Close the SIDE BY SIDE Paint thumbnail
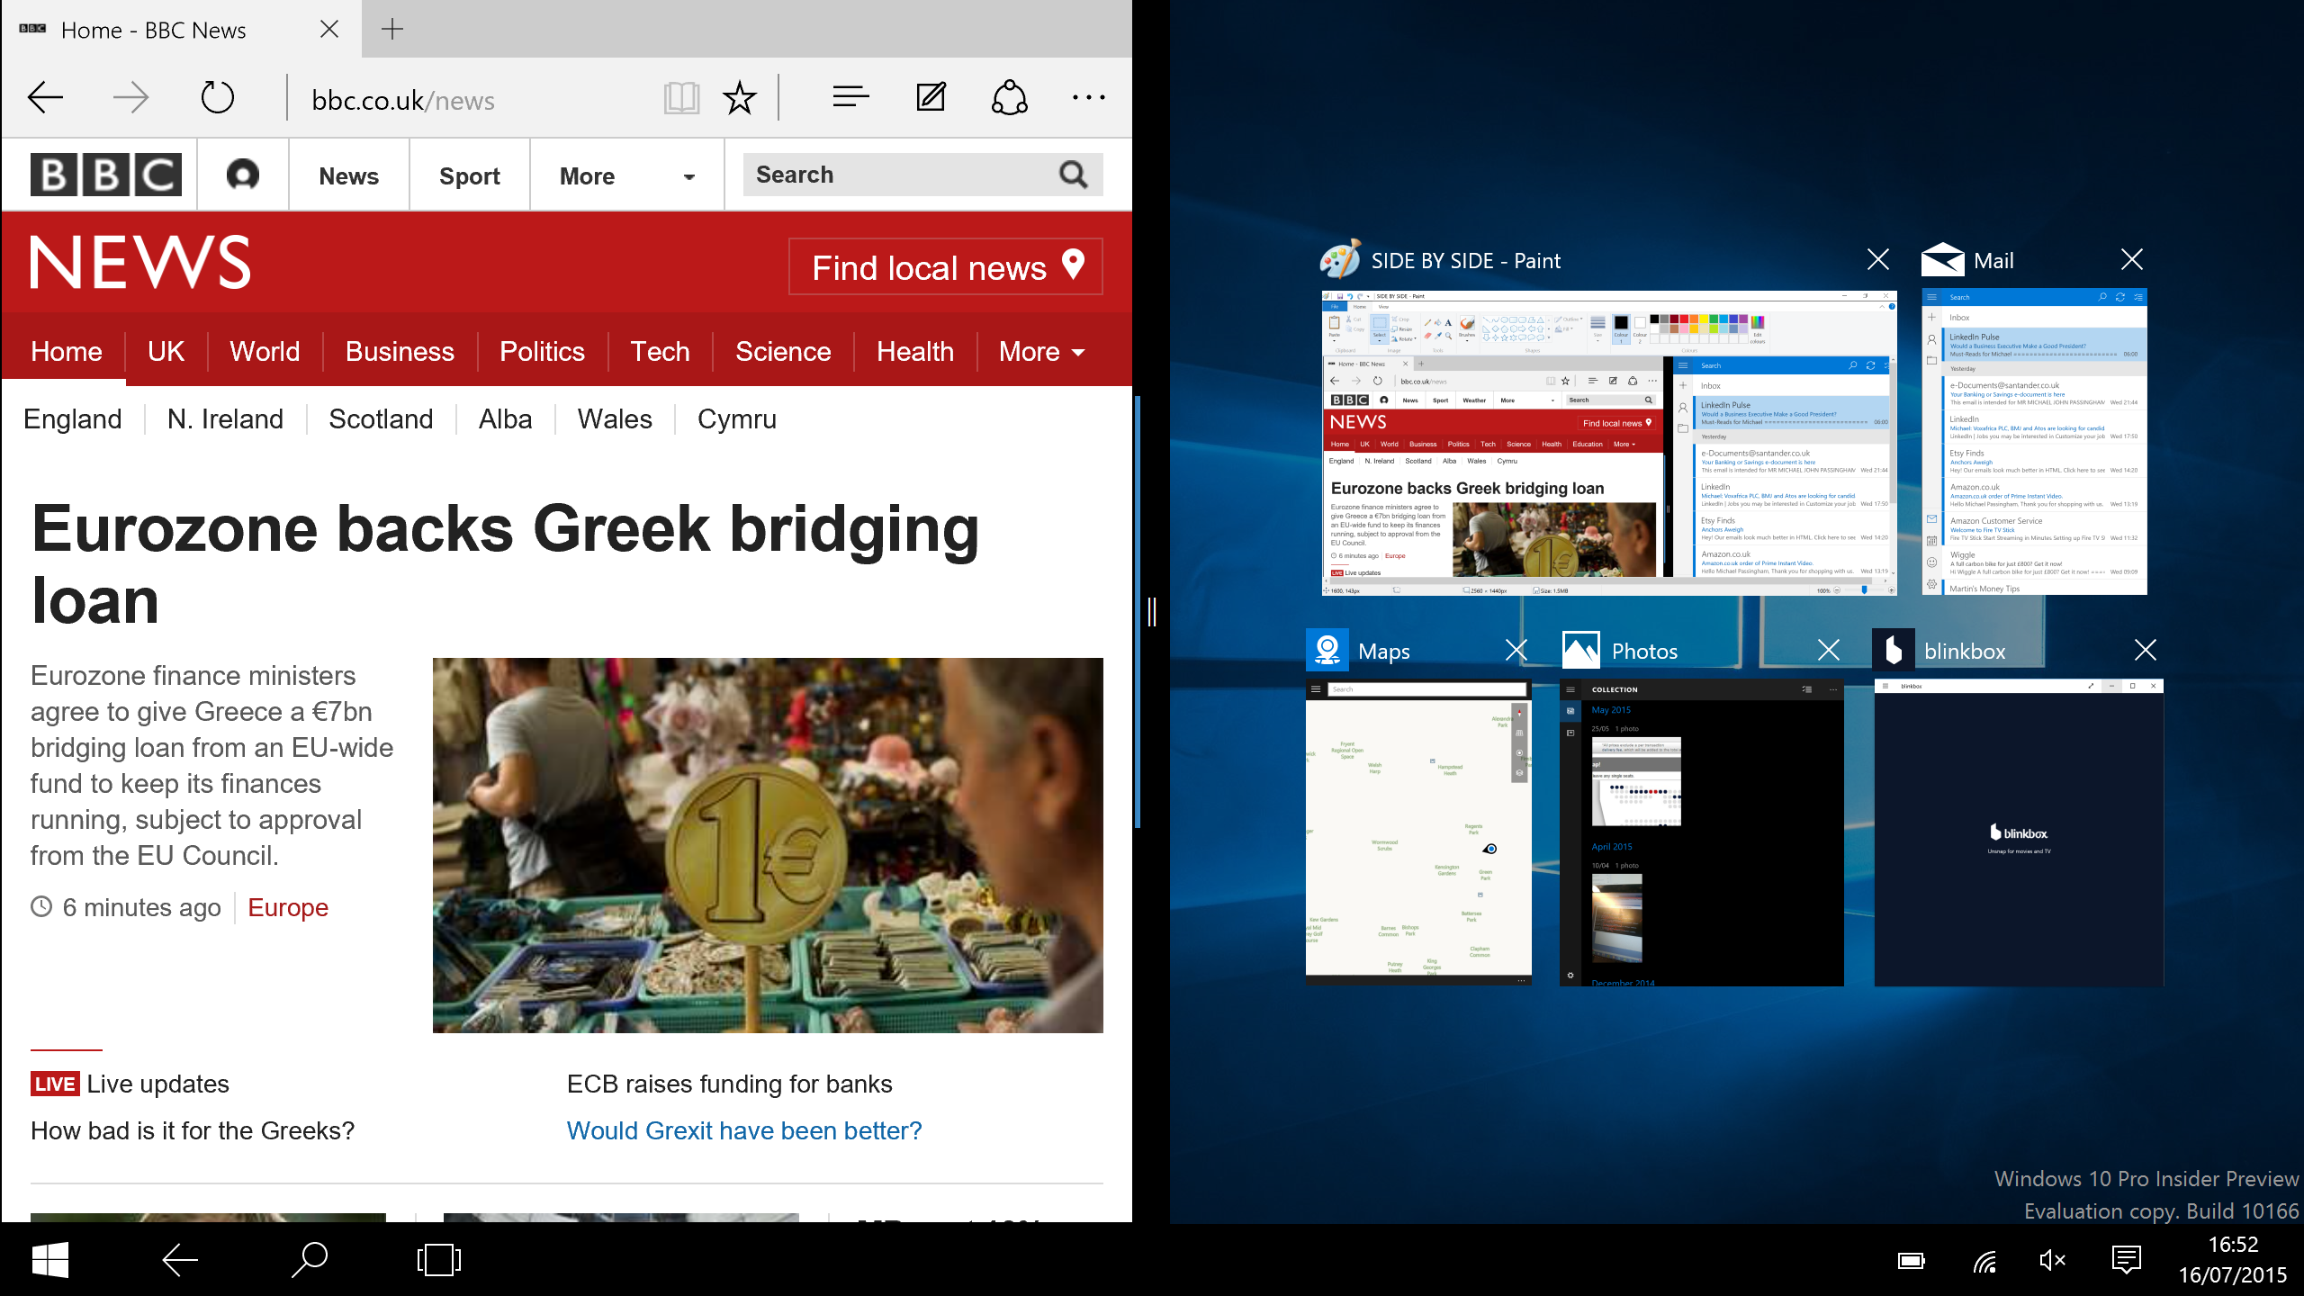This screenshot has height=1296, width=2304. (x=1878, y=259)
